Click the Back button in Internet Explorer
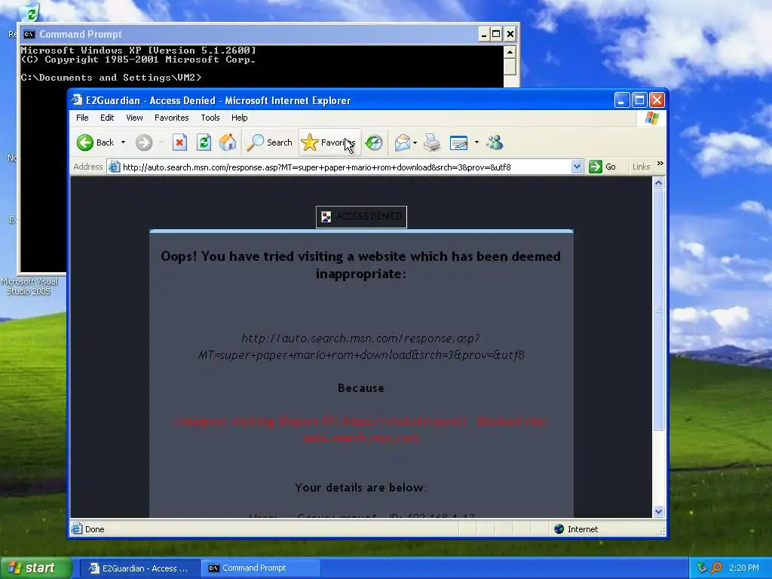The image size is (772, 579). (96, 142)
